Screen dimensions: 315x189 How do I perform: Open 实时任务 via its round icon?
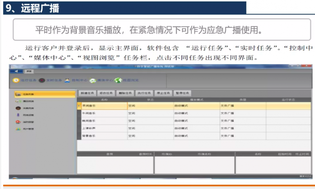(x=42, y=80)
